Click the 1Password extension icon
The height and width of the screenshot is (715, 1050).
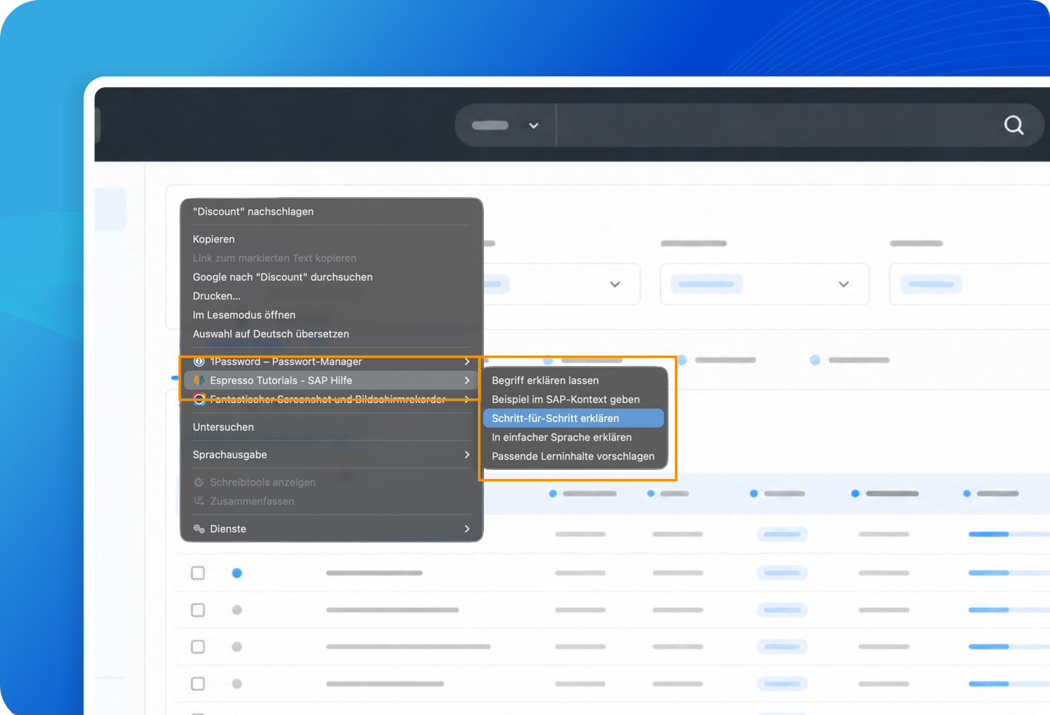199,361
